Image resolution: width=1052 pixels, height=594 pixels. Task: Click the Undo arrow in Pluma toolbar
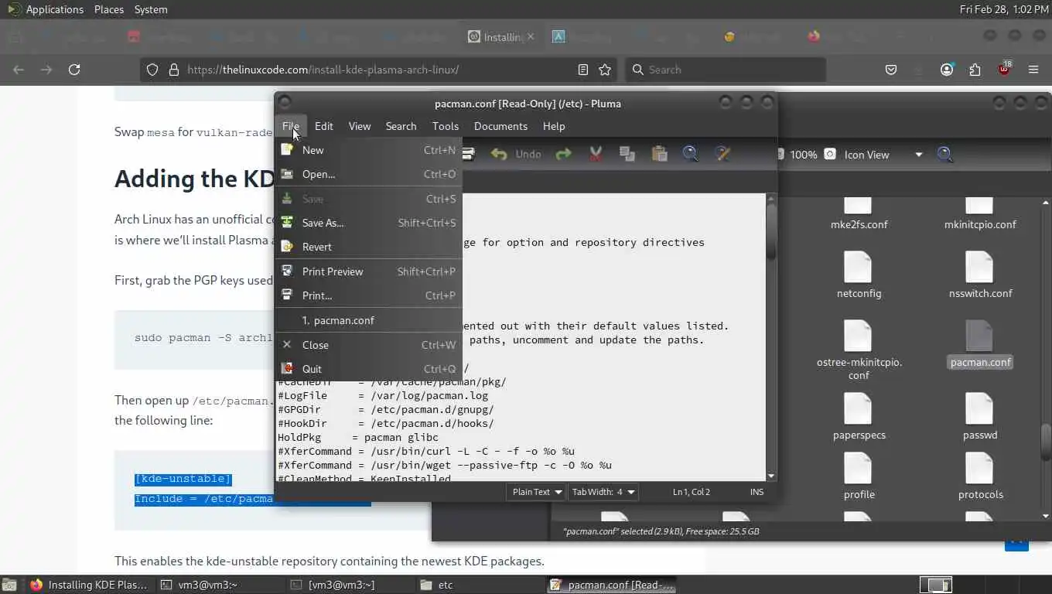coord(499,154)
